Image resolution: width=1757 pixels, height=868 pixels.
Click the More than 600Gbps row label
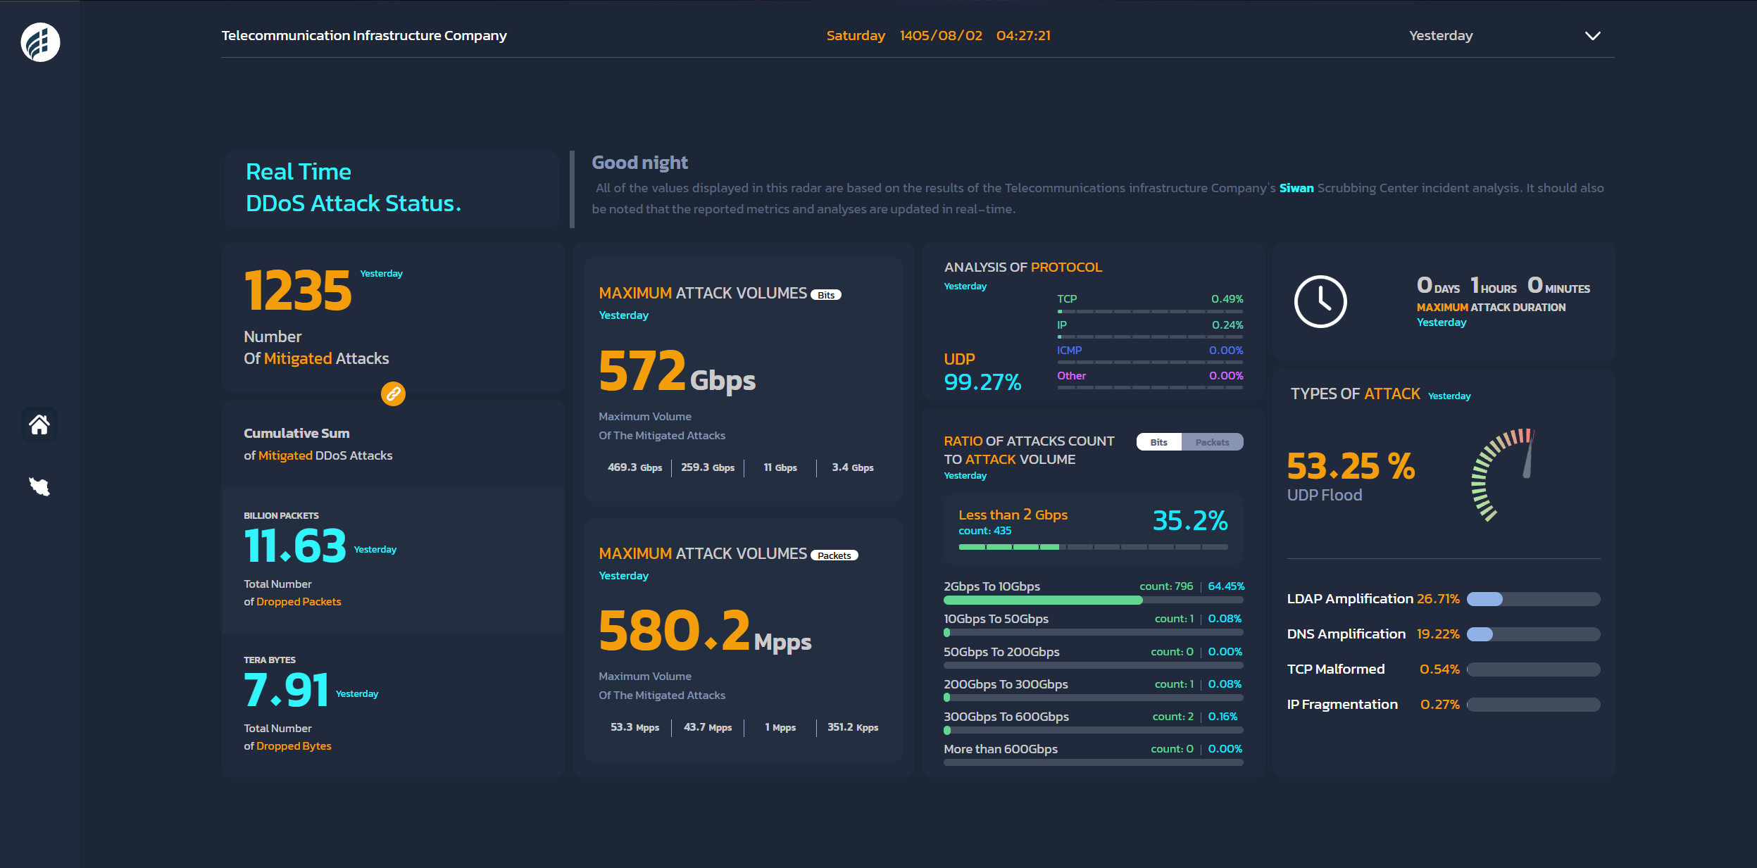tap(1001, 749)
